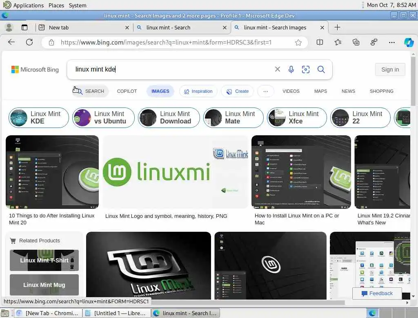Clear the Bing search box text
This screenshot has height=318, width=418.
(x=277, y=69)
